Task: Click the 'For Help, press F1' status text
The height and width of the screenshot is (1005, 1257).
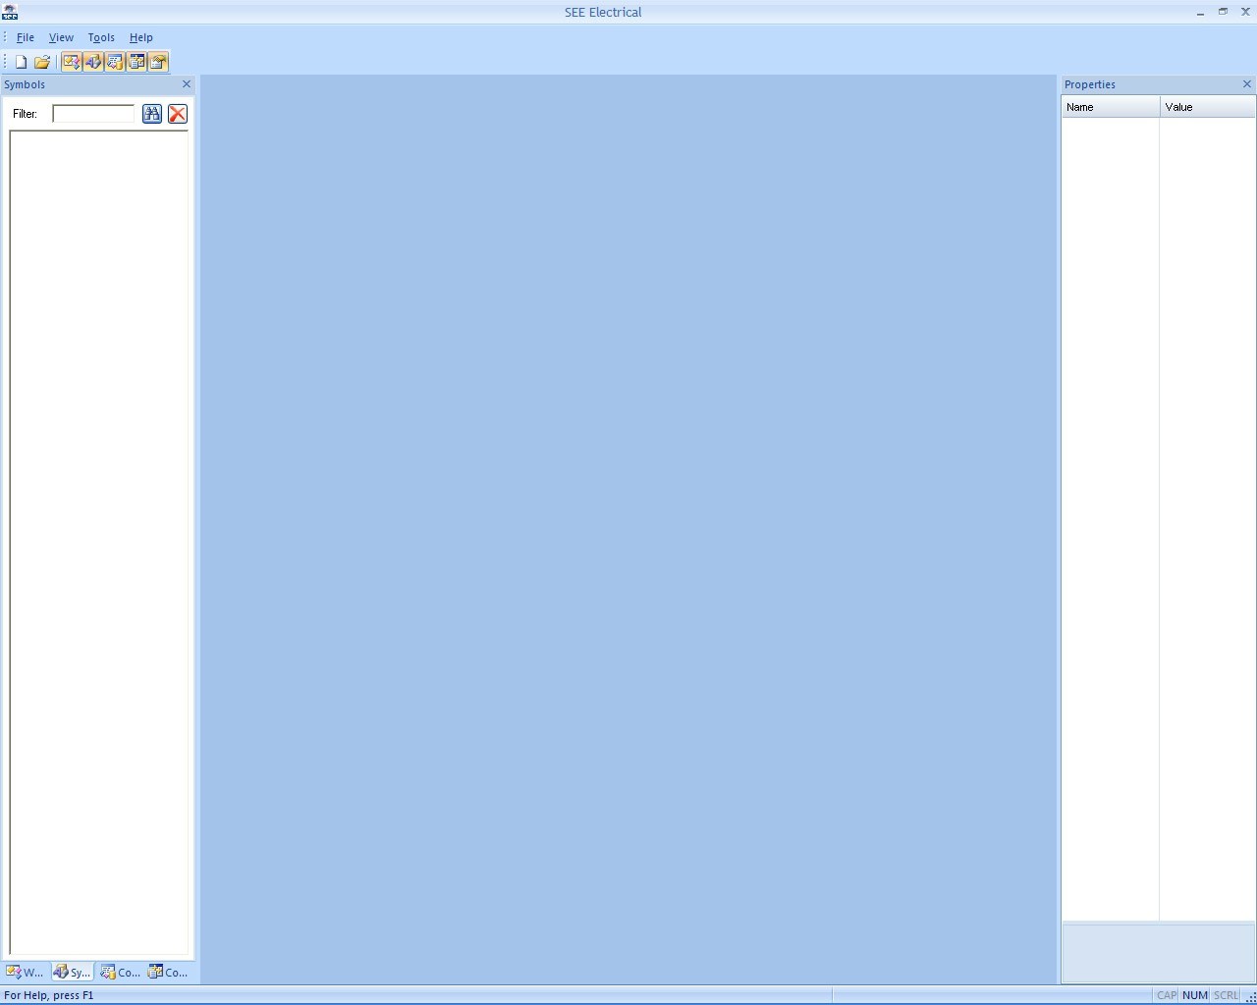Action: [49, 995]
